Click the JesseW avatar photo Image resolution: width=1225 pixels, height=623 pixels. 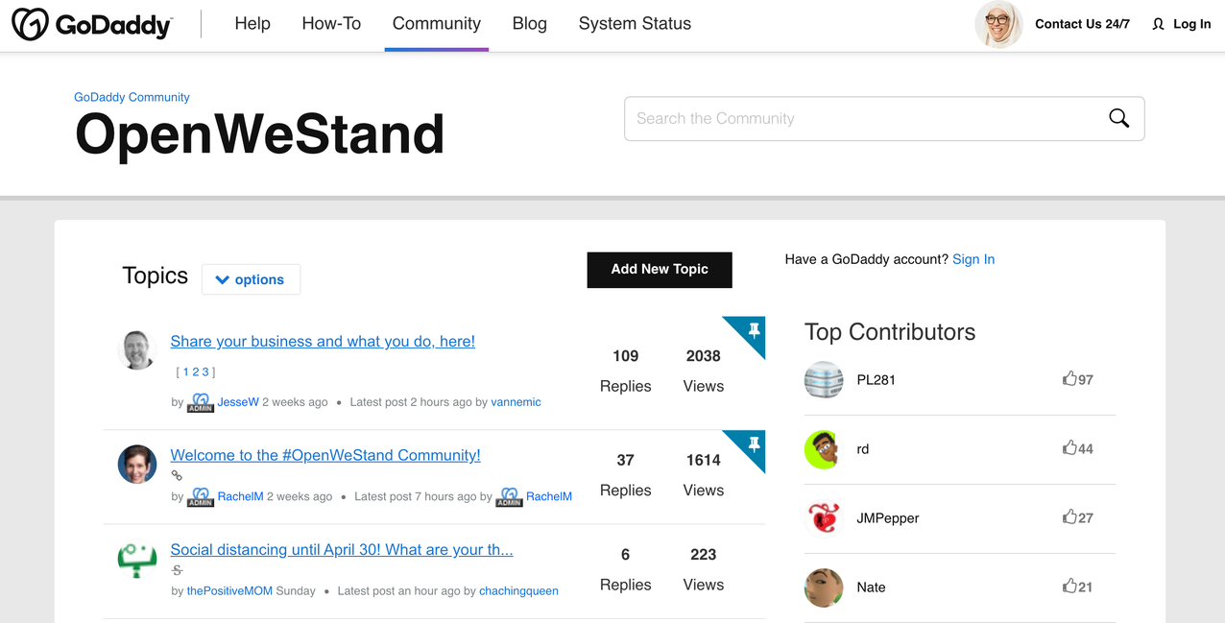pyautogui.click(x=137, y=349)
